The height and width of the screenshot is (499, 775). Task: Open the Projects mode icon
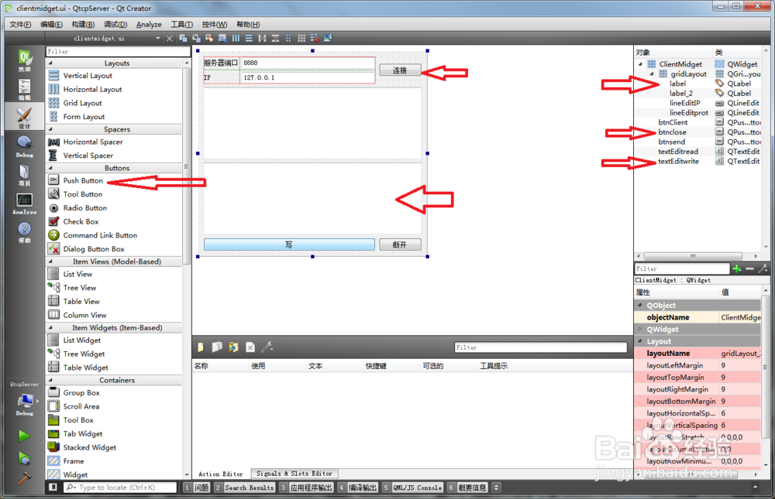click(x=24, y=175)
